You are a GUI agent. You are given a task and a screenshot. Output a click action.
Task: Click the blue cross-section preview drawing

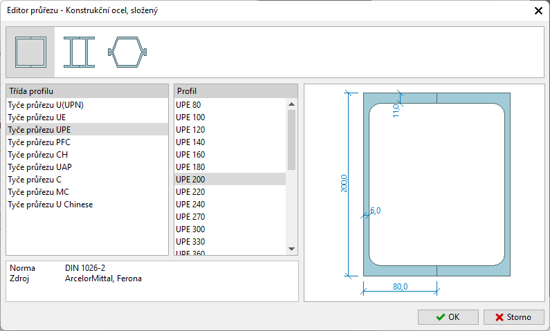click(437, 183)
